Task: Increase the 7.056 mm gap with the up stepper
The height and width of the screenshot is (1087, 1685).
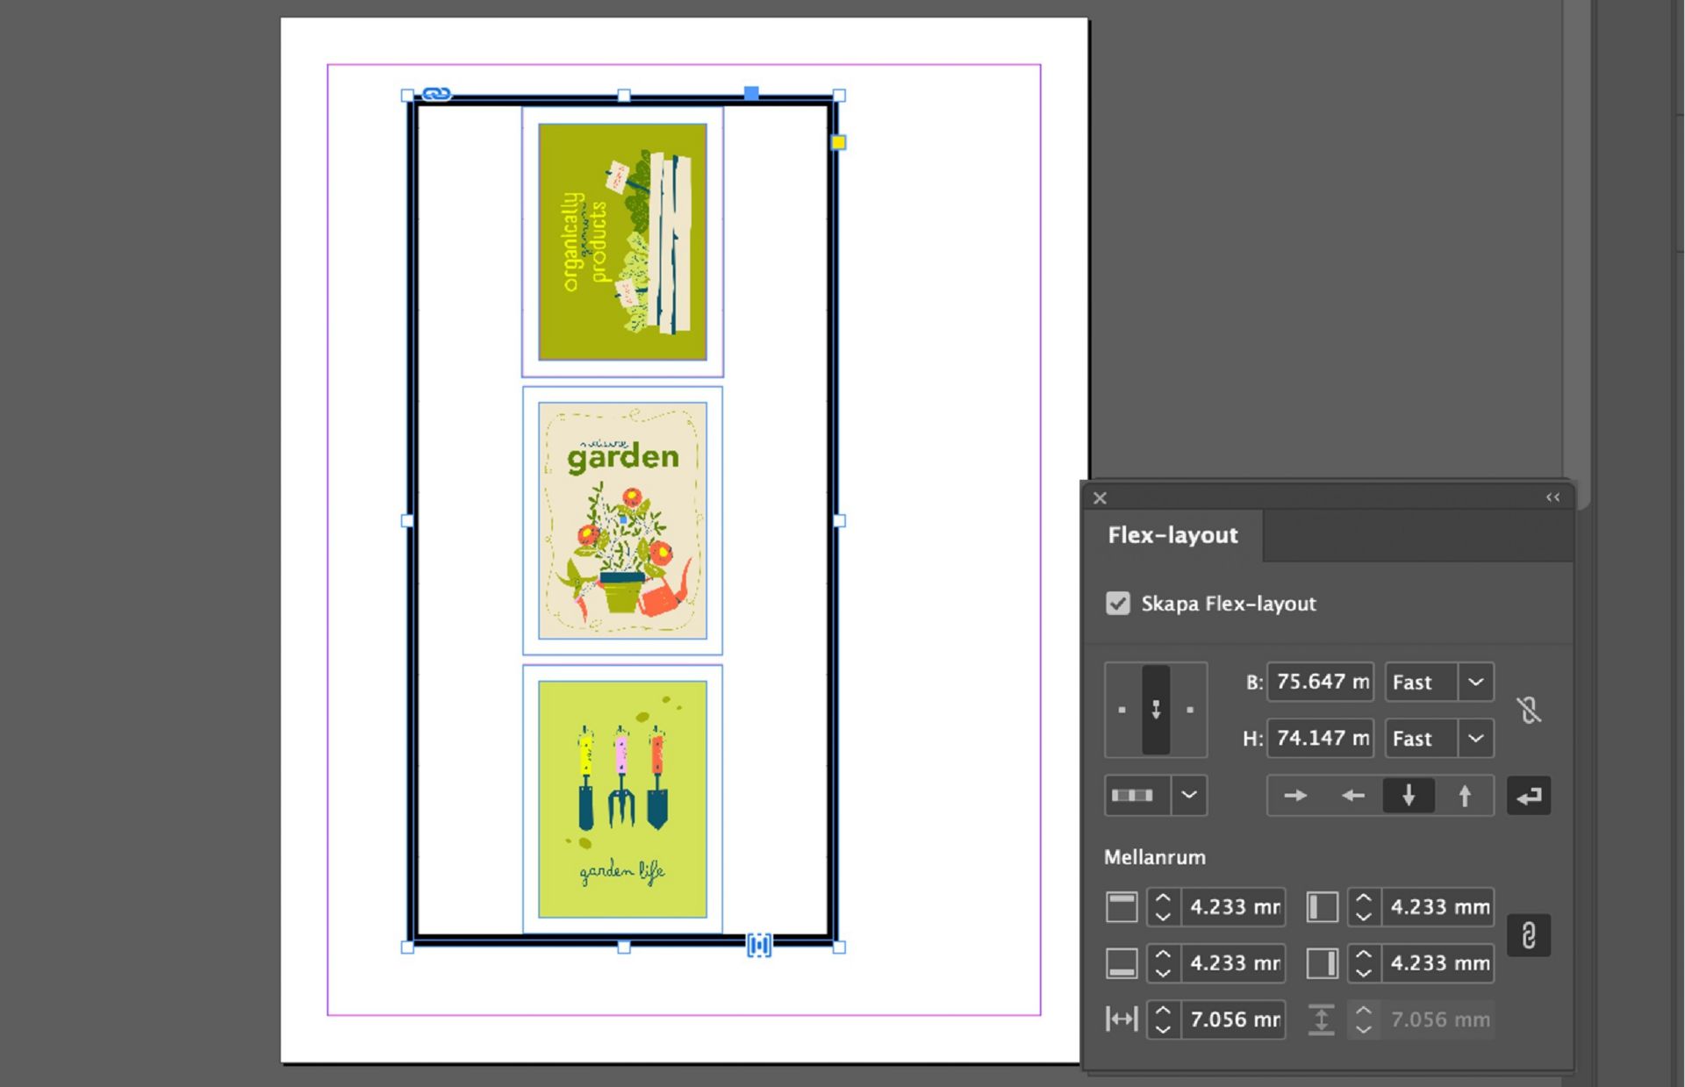Action: coord(1163,1011)
